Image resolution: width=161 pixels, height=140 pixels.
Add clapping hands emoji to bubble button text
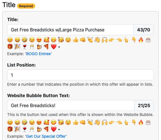tap(90, 122)
